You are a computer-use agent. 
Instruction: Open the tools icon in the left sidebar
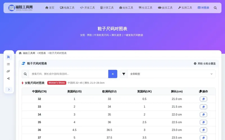click(8, 57)
